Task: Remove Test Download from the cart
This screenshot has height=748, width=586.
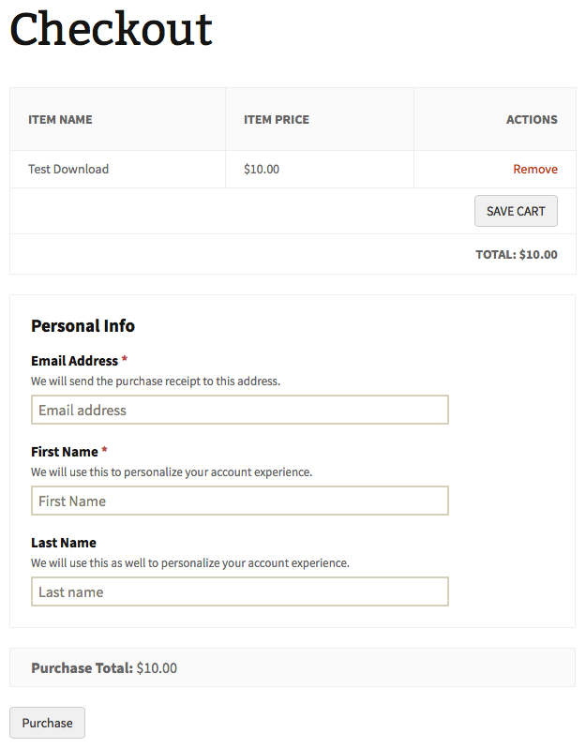Action: tap(534, 170)
